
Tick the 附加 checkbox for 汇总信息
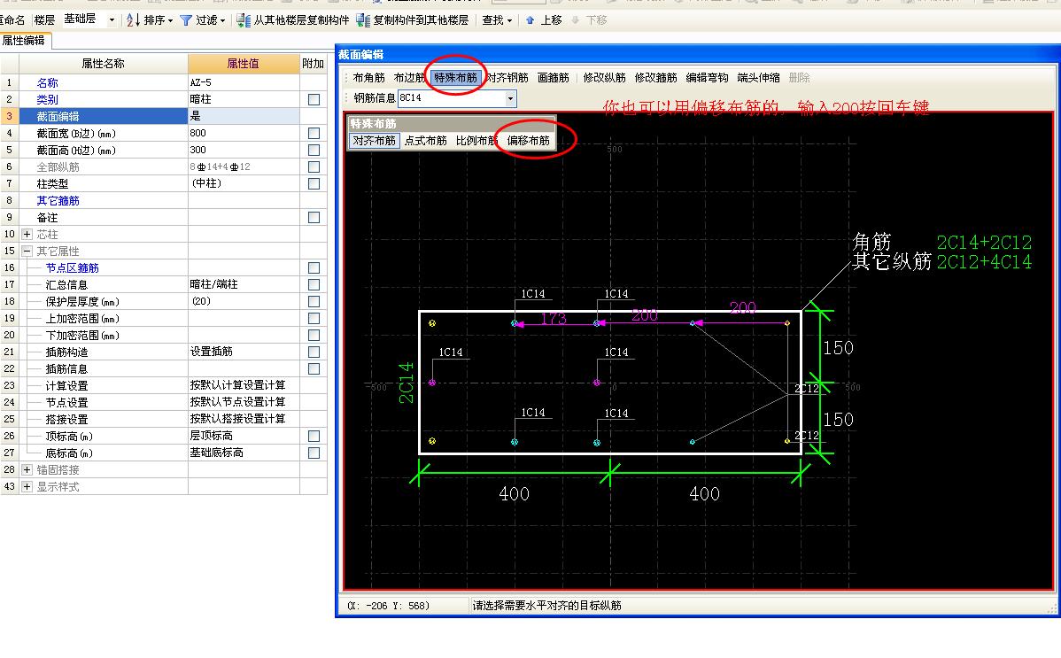[314, 284]
